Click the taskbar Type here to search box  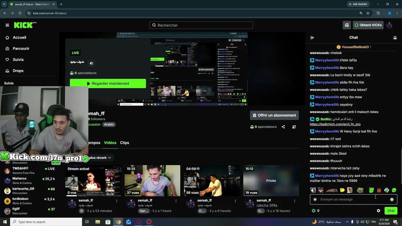[46, 222]
